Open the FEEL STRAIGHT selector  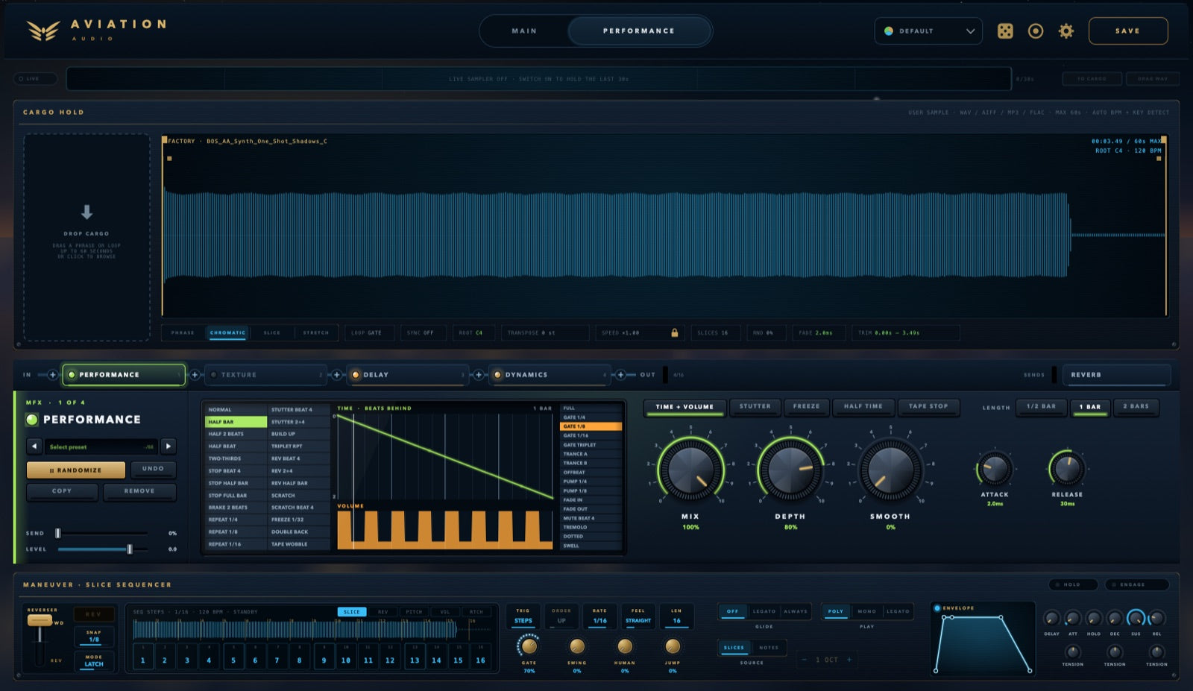pos(638,616)
